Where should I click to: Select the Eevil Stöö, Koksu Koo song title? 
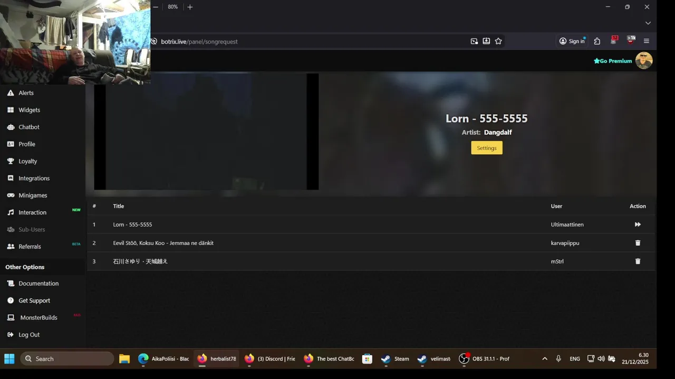[x=163, y=243]
